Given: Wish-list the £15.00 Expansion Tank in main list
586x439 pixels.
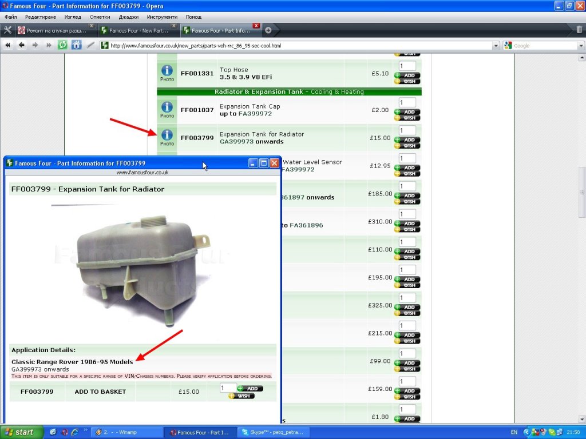Looking at the screenshot, I should [x=407, y=146].
